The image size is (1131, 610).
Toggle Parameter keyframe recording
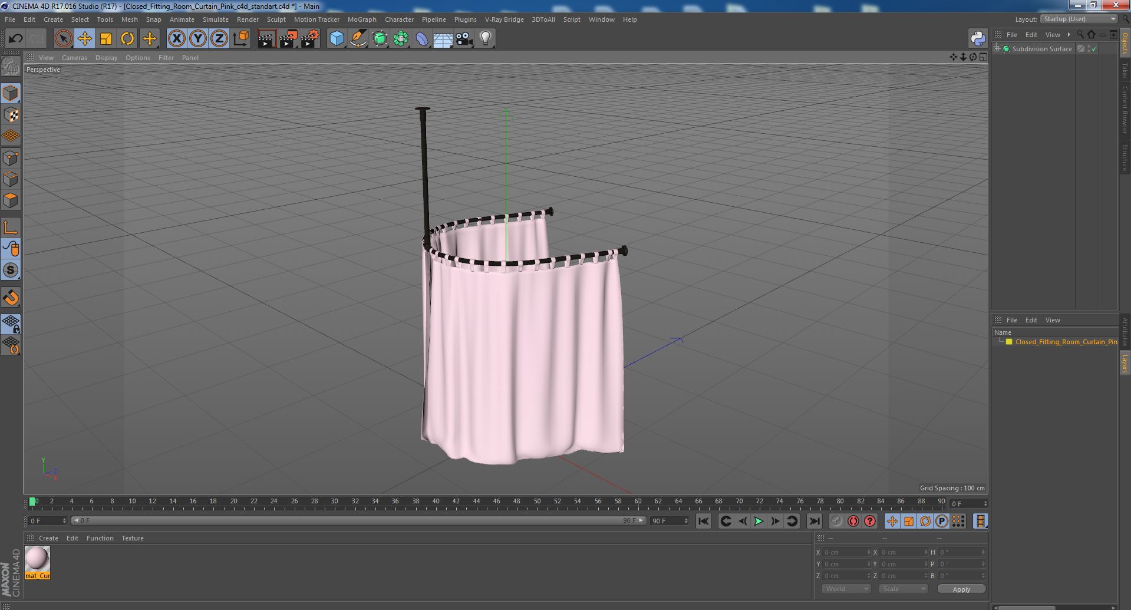coord(941,521)
